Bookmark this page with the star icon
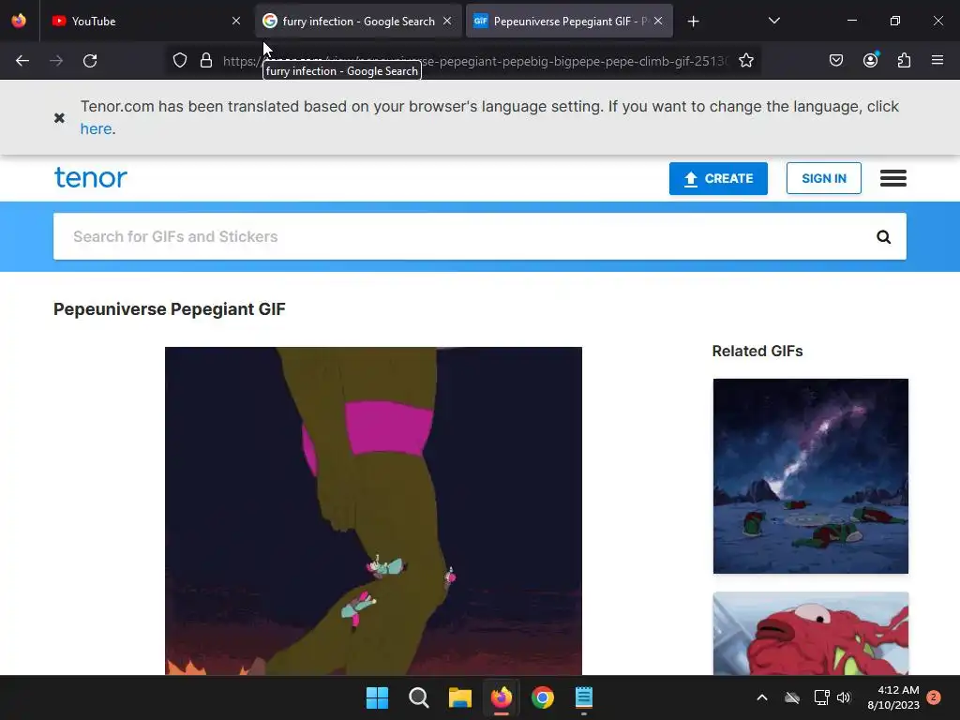Viewport: 960px width, 720px height. point(745,61)
